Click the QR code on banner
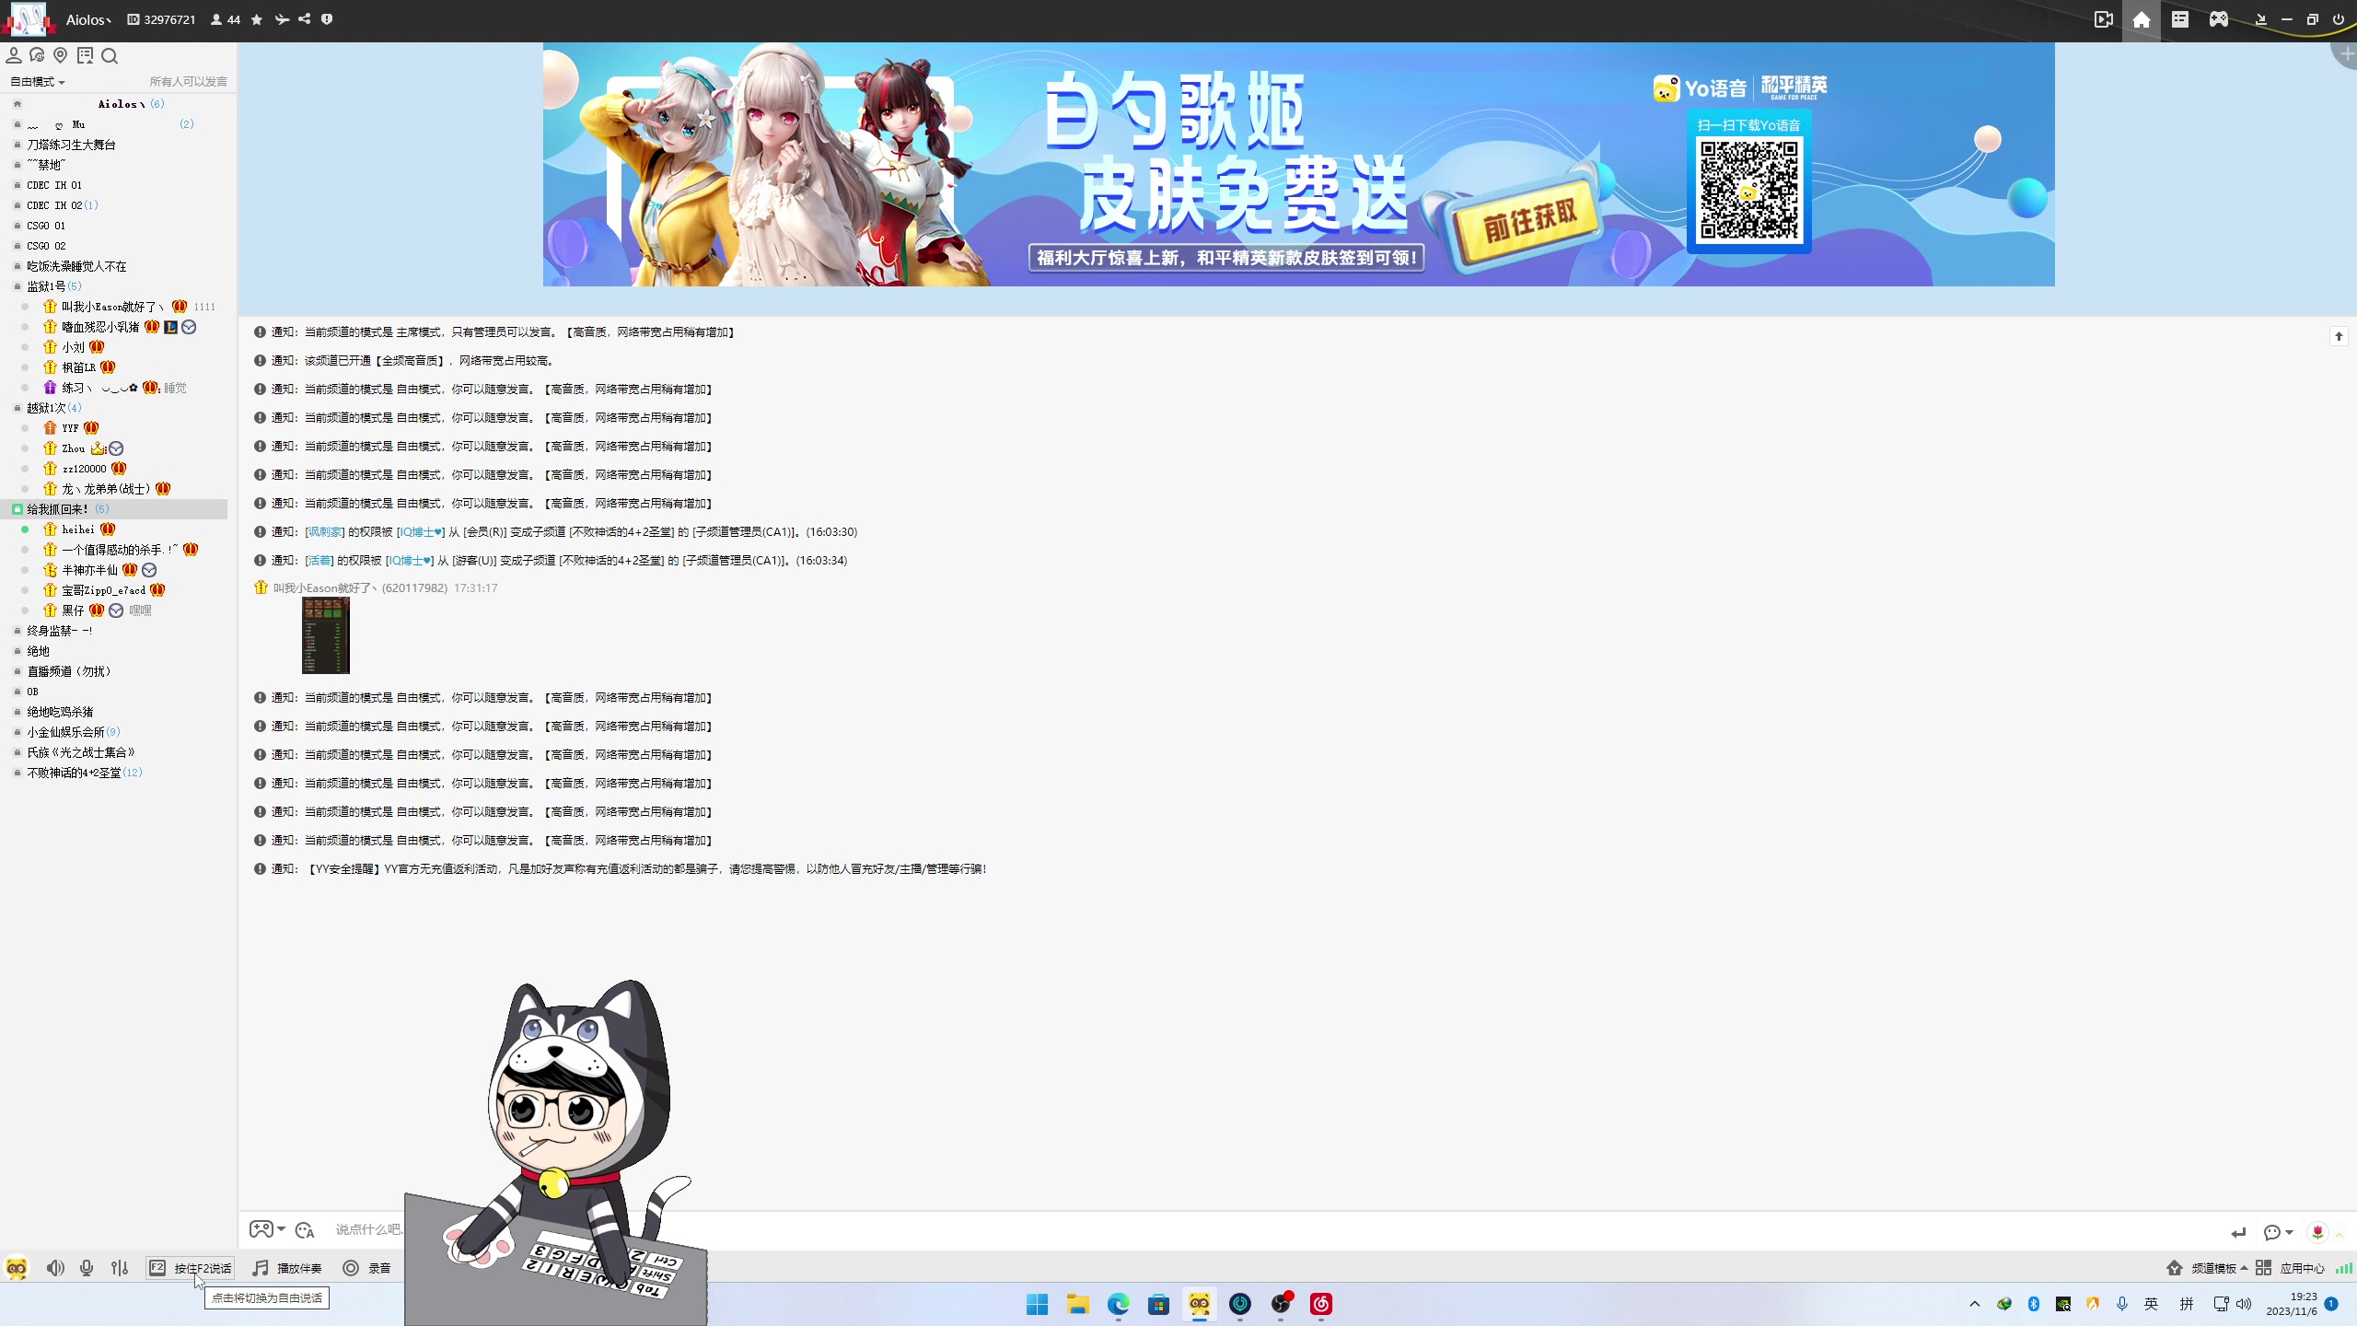The image size is (2357, 1326). (x=1748, y=190)
